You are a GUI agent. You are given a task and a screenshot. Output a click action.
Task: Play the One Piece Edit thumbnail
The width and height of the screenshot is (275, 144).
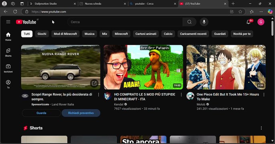(226, 67)
